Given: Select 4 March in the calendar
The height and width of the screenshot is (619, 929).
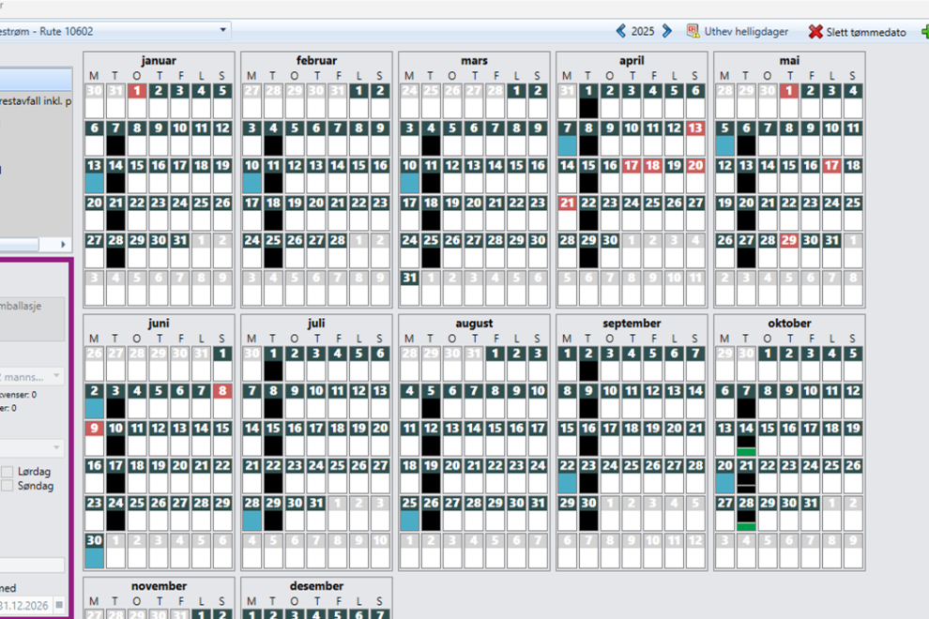Looking at the screenshot, I should coord(431,137).
